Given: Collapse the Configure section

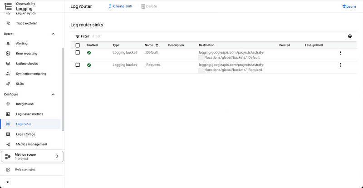Looking at the screenshot, I should (53, 94).
